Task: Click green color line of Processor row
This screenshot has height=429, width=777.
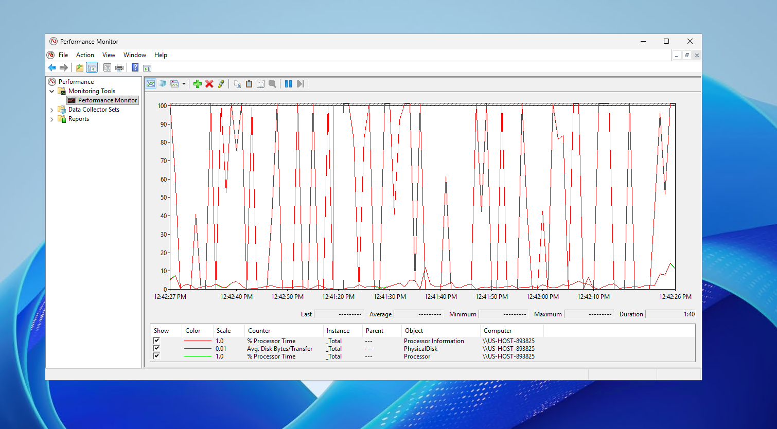Action: (x=198, y=356)
